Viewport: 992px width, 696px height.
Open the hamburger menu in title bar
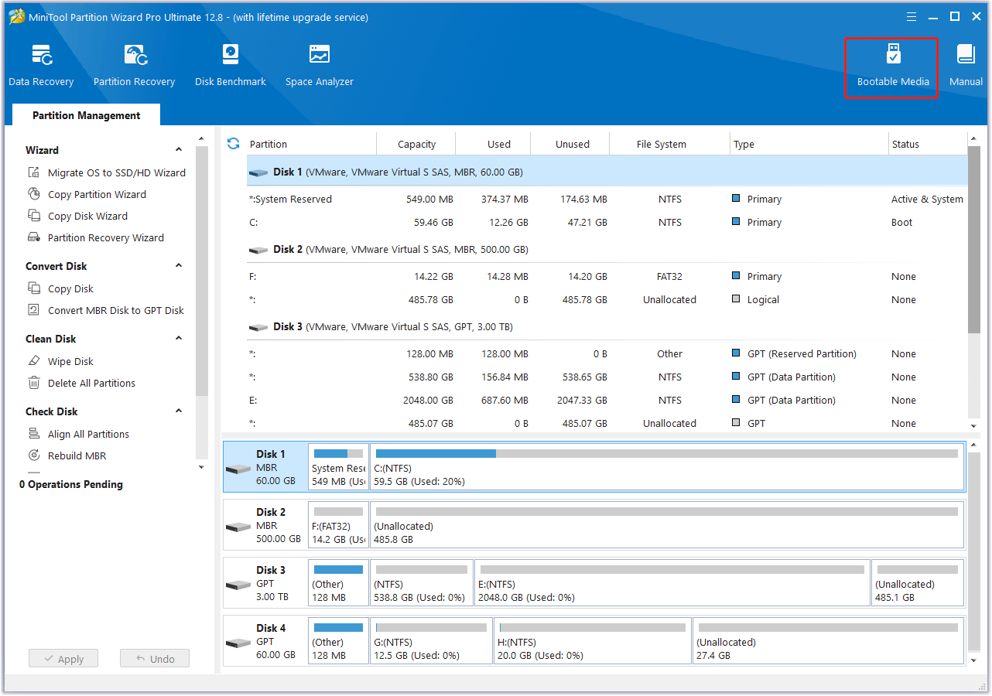tap(912, 17)
